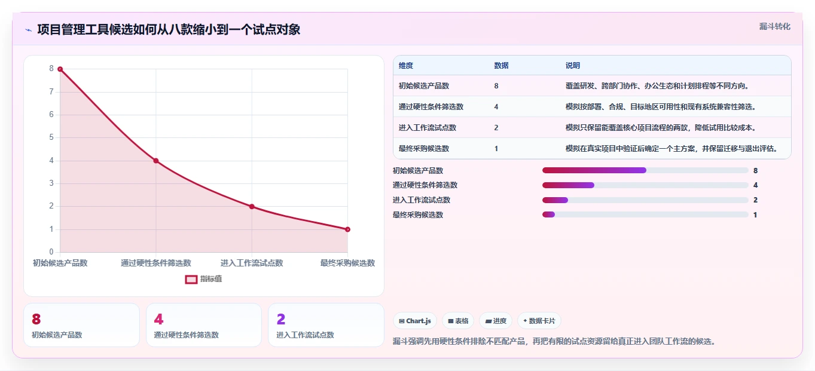Click the chart point at value 2

pos(252,207)
